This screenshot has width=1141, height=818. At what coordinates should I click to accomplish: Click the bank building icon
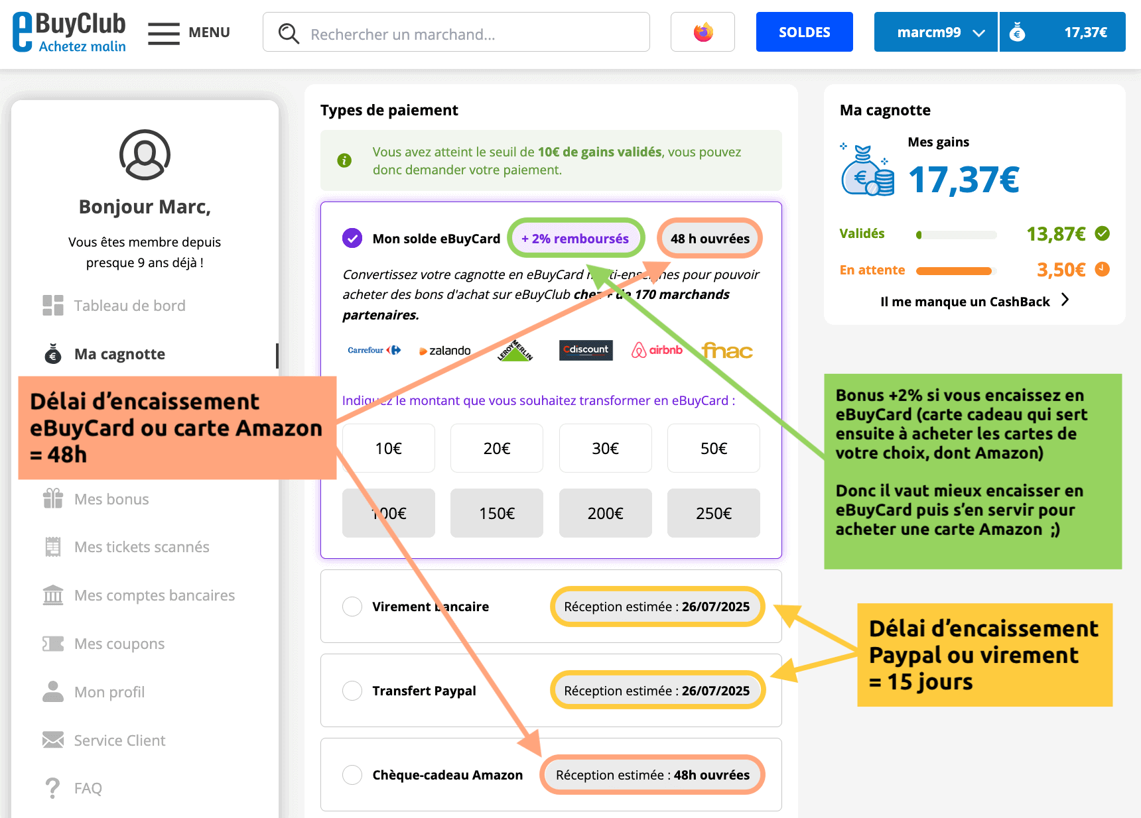(x=53, y=595)
